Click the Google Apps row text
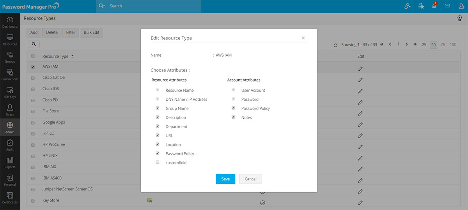468x210 pixels. tap(54, 122)
